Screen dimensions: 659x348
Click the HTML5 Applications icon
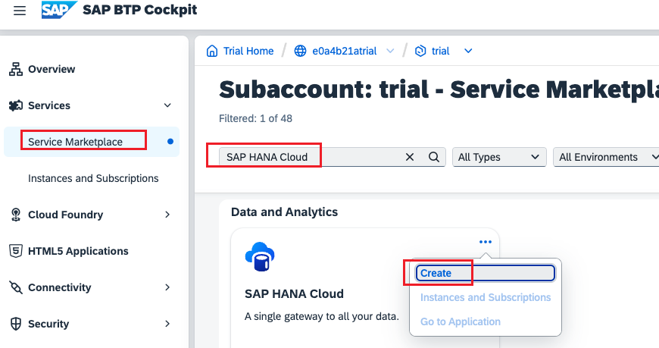(x=15, y=251)
